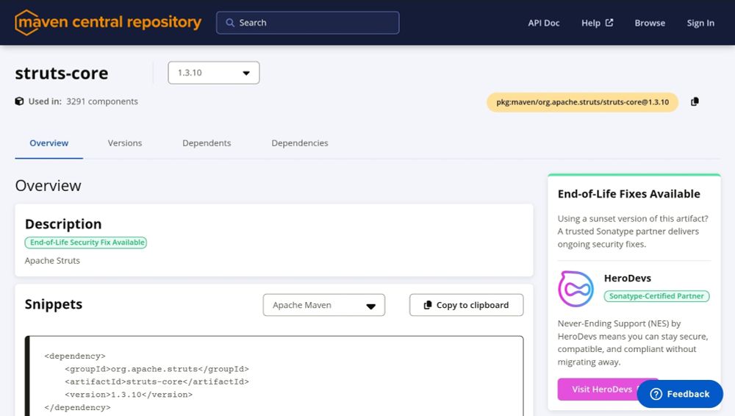Copy the purl with the clipboard icon

point(695,101)
